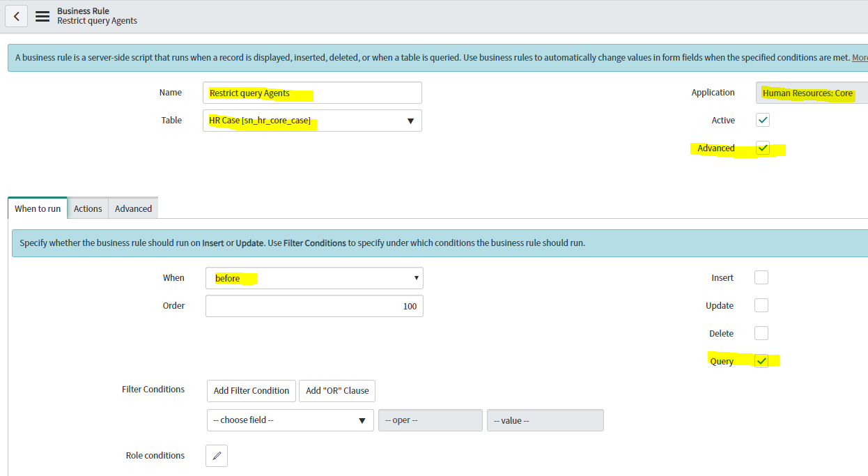
Task: Click inside the Name input field
Action: [x=312, y=92]
